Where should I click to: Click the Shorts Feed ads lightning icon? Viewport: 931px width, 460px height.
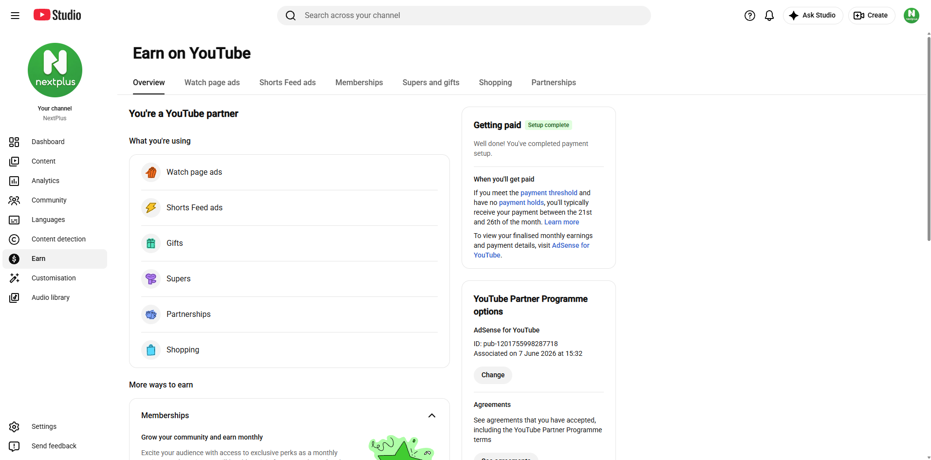[x=151, y=208]
